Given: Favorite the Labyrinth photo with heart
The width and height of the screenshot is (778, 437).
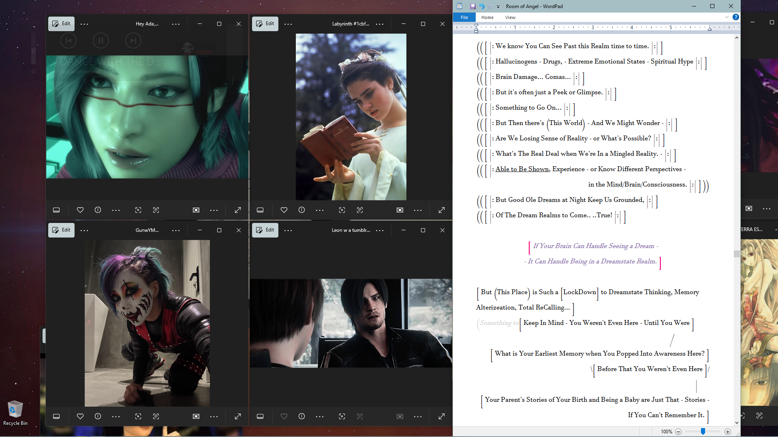Looking at the screenshot, I should [284, 210].
